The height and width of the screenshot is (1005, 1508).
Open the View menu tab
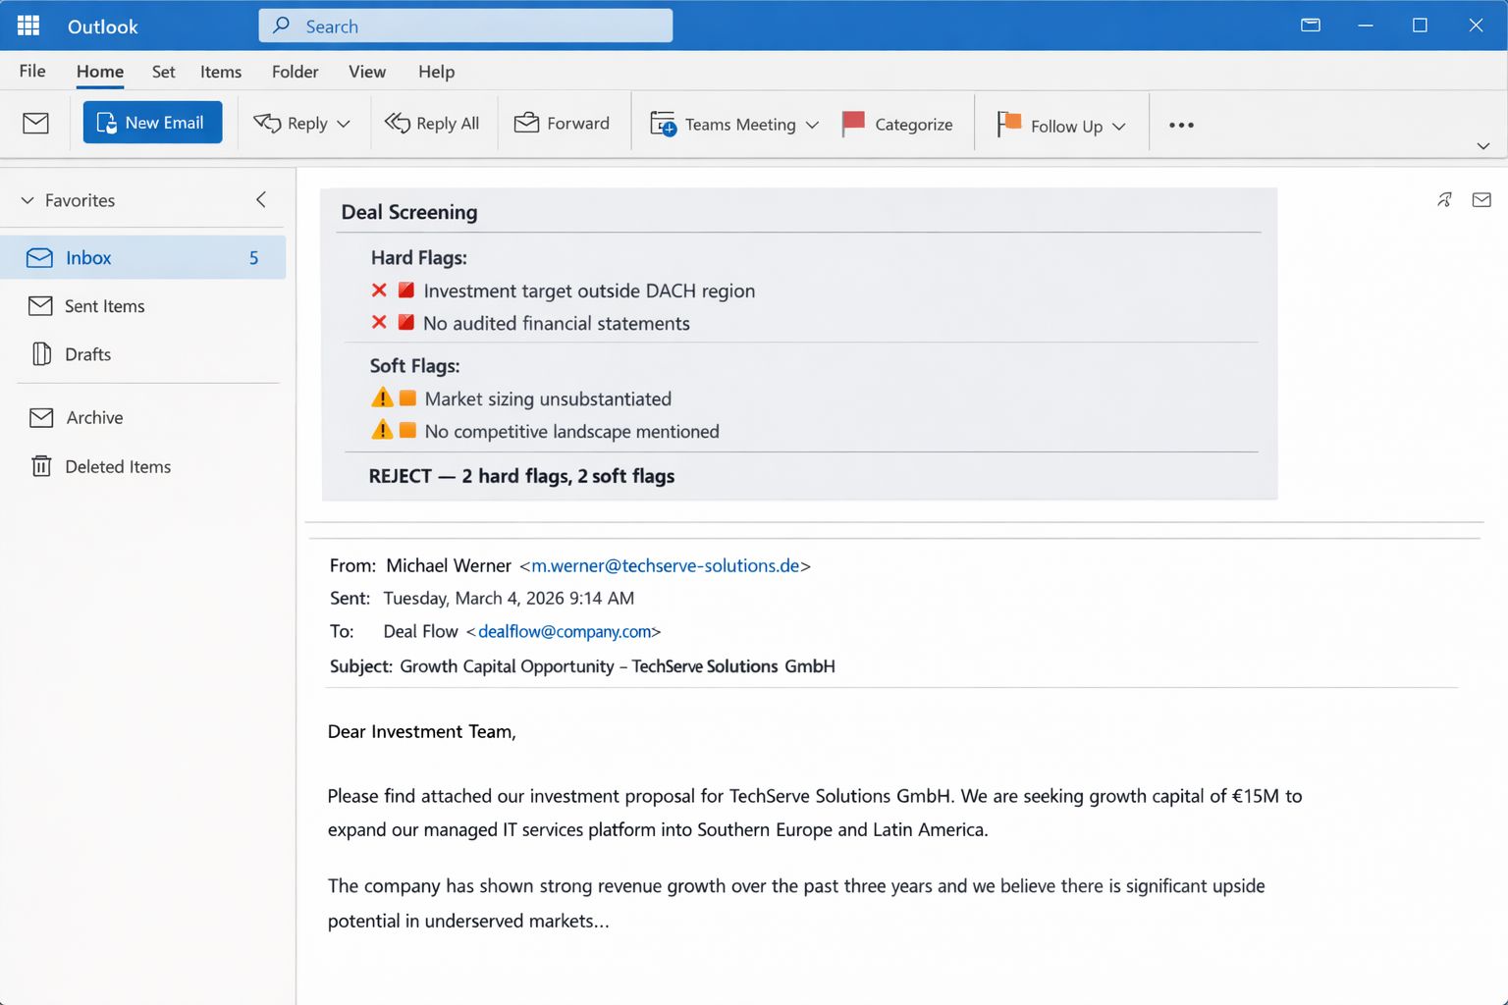pyautogui.click(x=367, y=72)
